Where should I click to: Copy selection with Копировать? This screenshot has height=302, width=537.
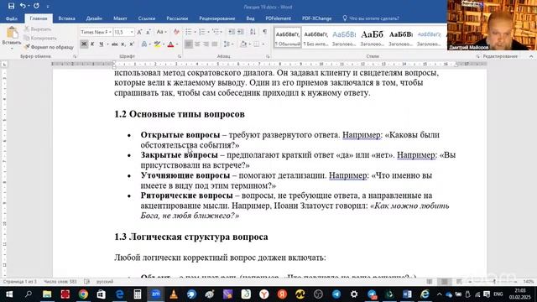tap(41, 38)
